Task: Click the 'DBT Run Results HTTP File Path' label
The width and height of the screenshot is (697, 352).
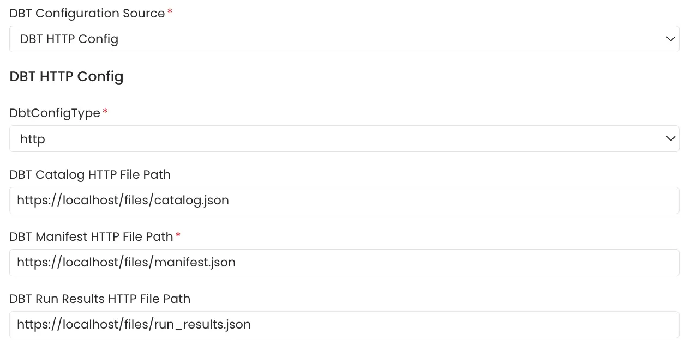Action: [x=100, y=299]
